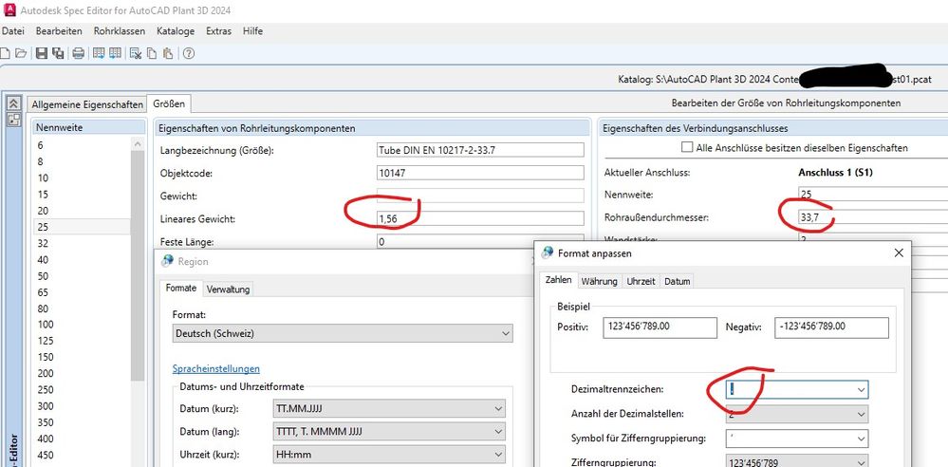Click the Autodesk logo in the title bar
Screen dimensions: 948x467
click(9, 9)
